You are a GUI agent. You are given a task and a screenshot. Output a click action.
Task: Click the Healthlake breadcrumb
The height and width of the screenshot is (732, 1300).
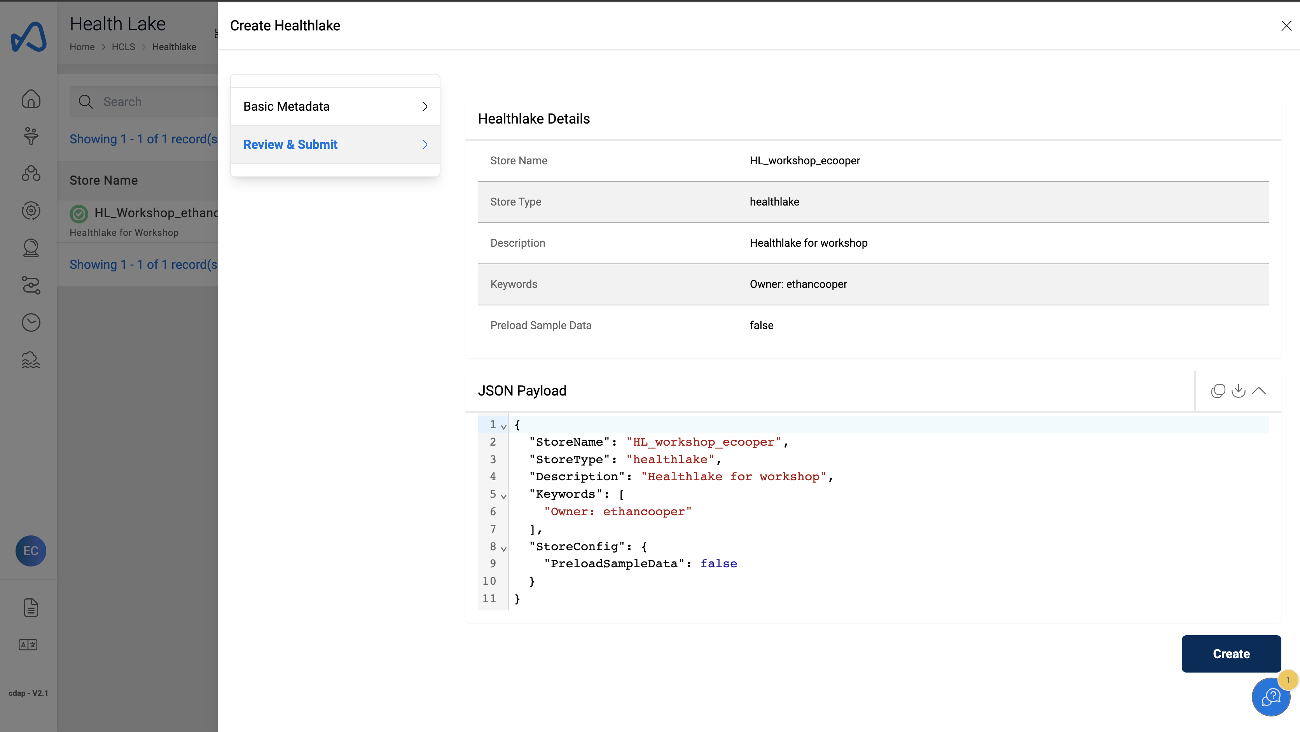point(174,47)
